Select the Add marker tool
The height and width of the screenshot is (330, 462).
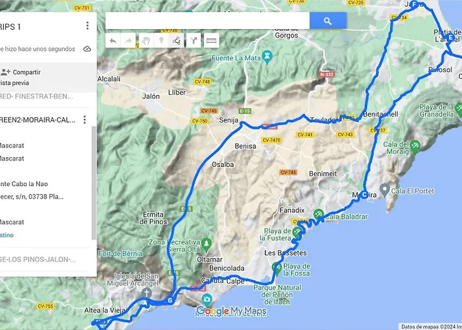(x=161, y=41)
